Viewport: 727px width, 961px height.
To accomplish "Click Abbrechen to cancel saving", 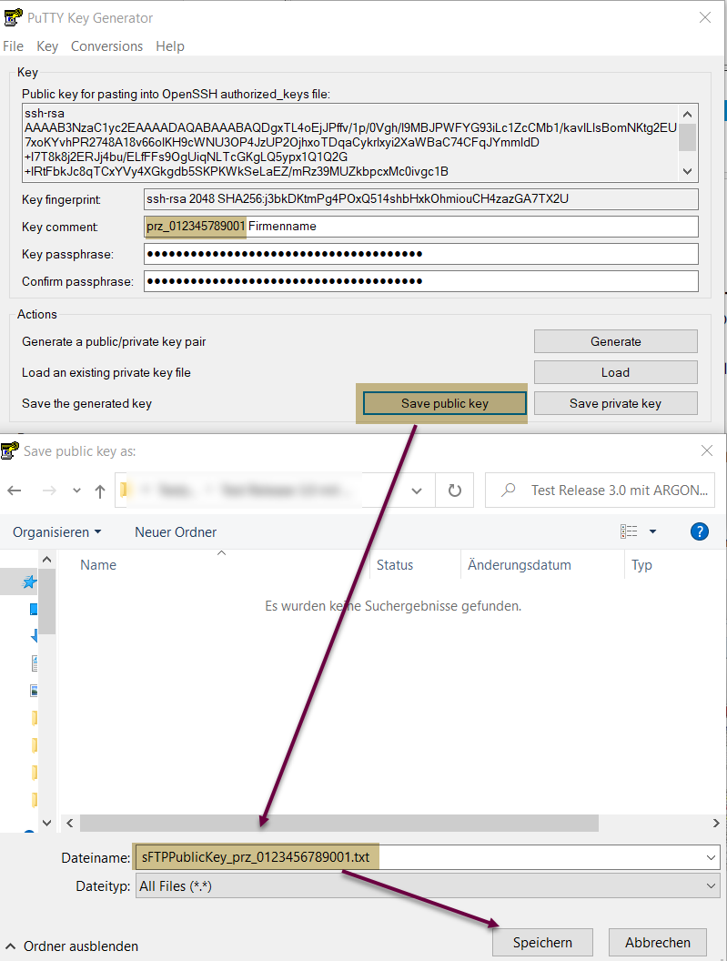I will [x=658, y=942].
